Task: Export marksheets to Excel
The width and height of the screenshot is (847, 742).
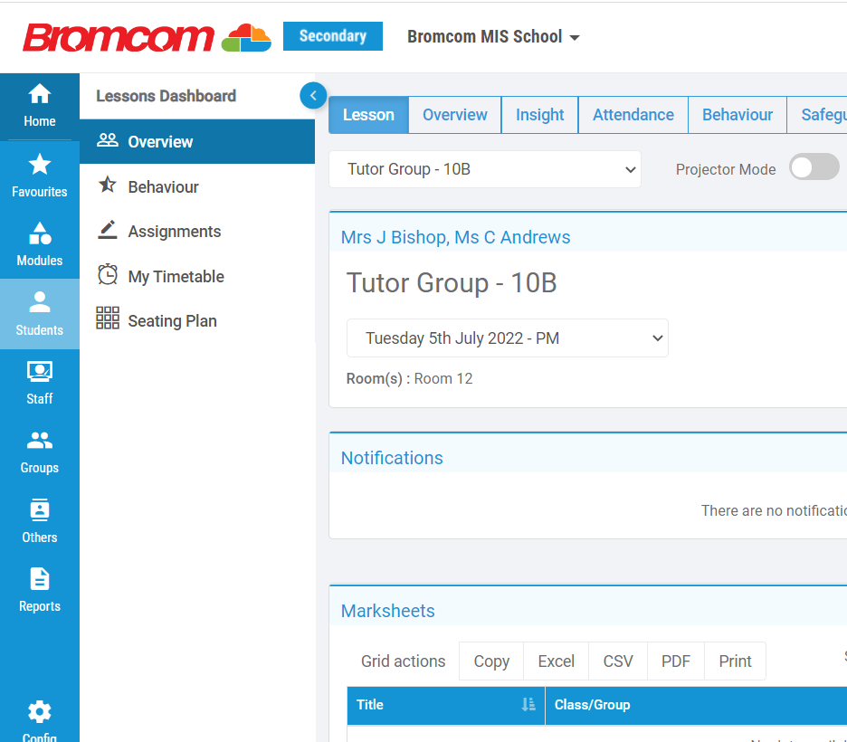Action: (x=556, y=661)
